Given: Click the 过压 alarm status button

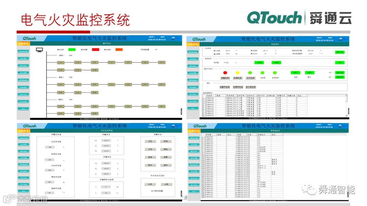Looking at the screenshot, I should pos(150,141).
